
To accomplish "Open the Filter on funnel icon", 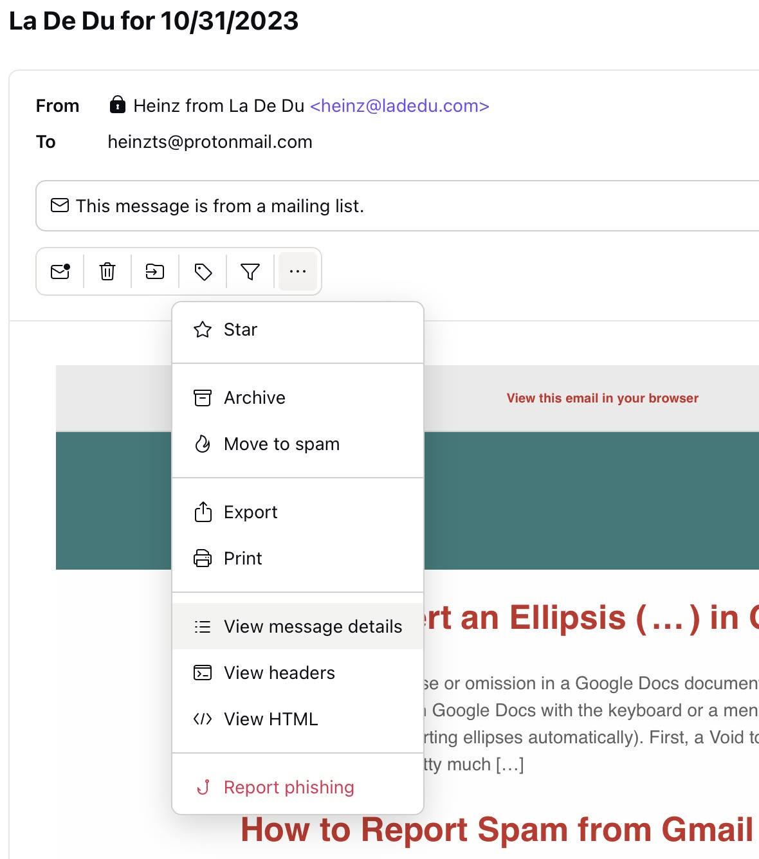I will [250, 271].
